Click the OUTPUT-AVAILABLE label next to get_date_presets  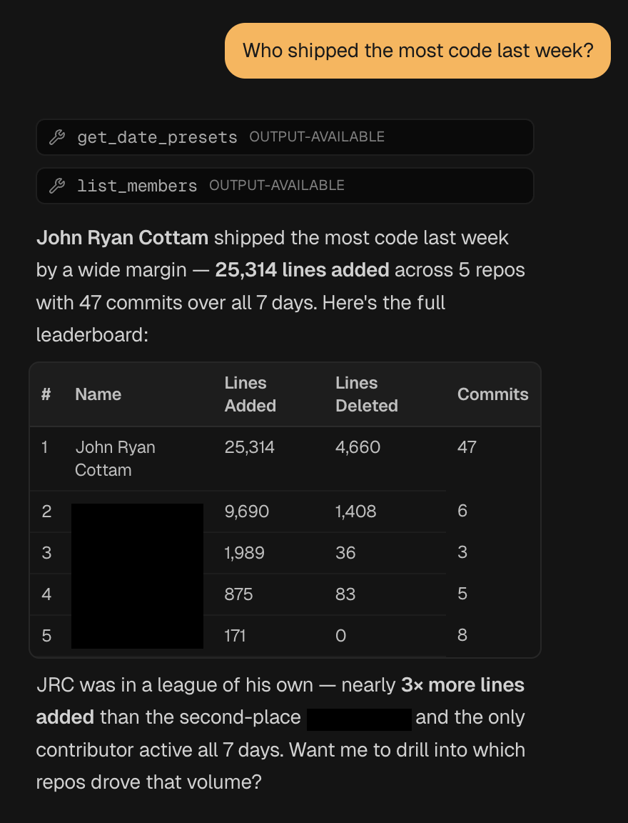[317, 136]
